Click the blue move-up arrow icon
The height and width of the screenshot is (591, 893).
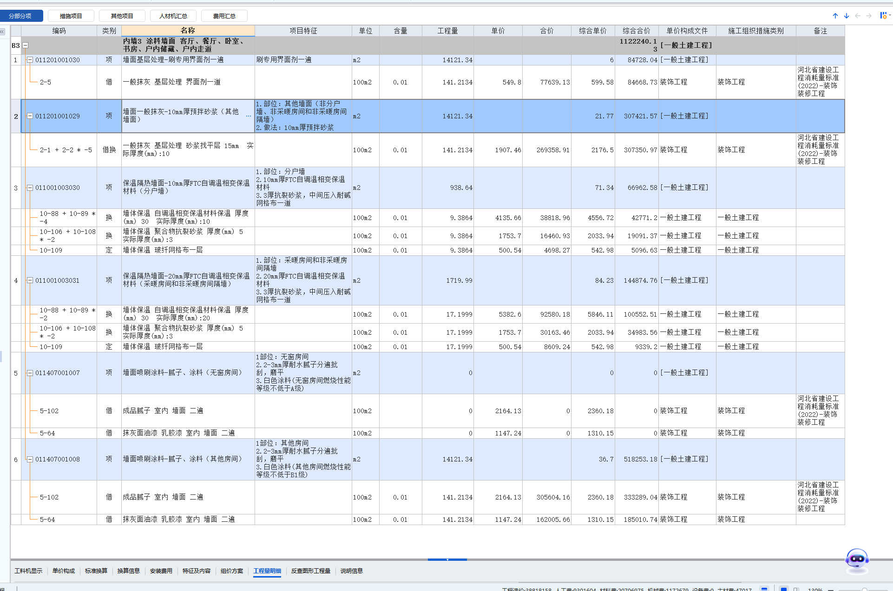coord(835,16)
